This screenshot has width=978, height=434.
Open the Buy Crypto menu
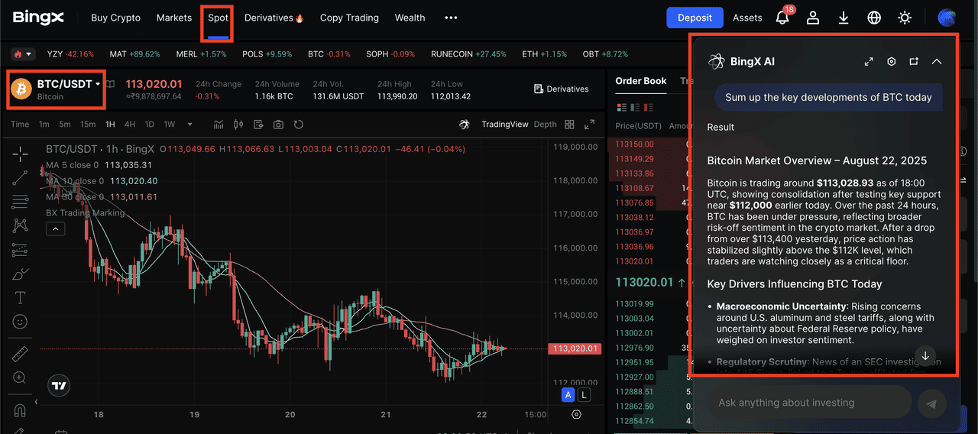(x=115, y=18)
